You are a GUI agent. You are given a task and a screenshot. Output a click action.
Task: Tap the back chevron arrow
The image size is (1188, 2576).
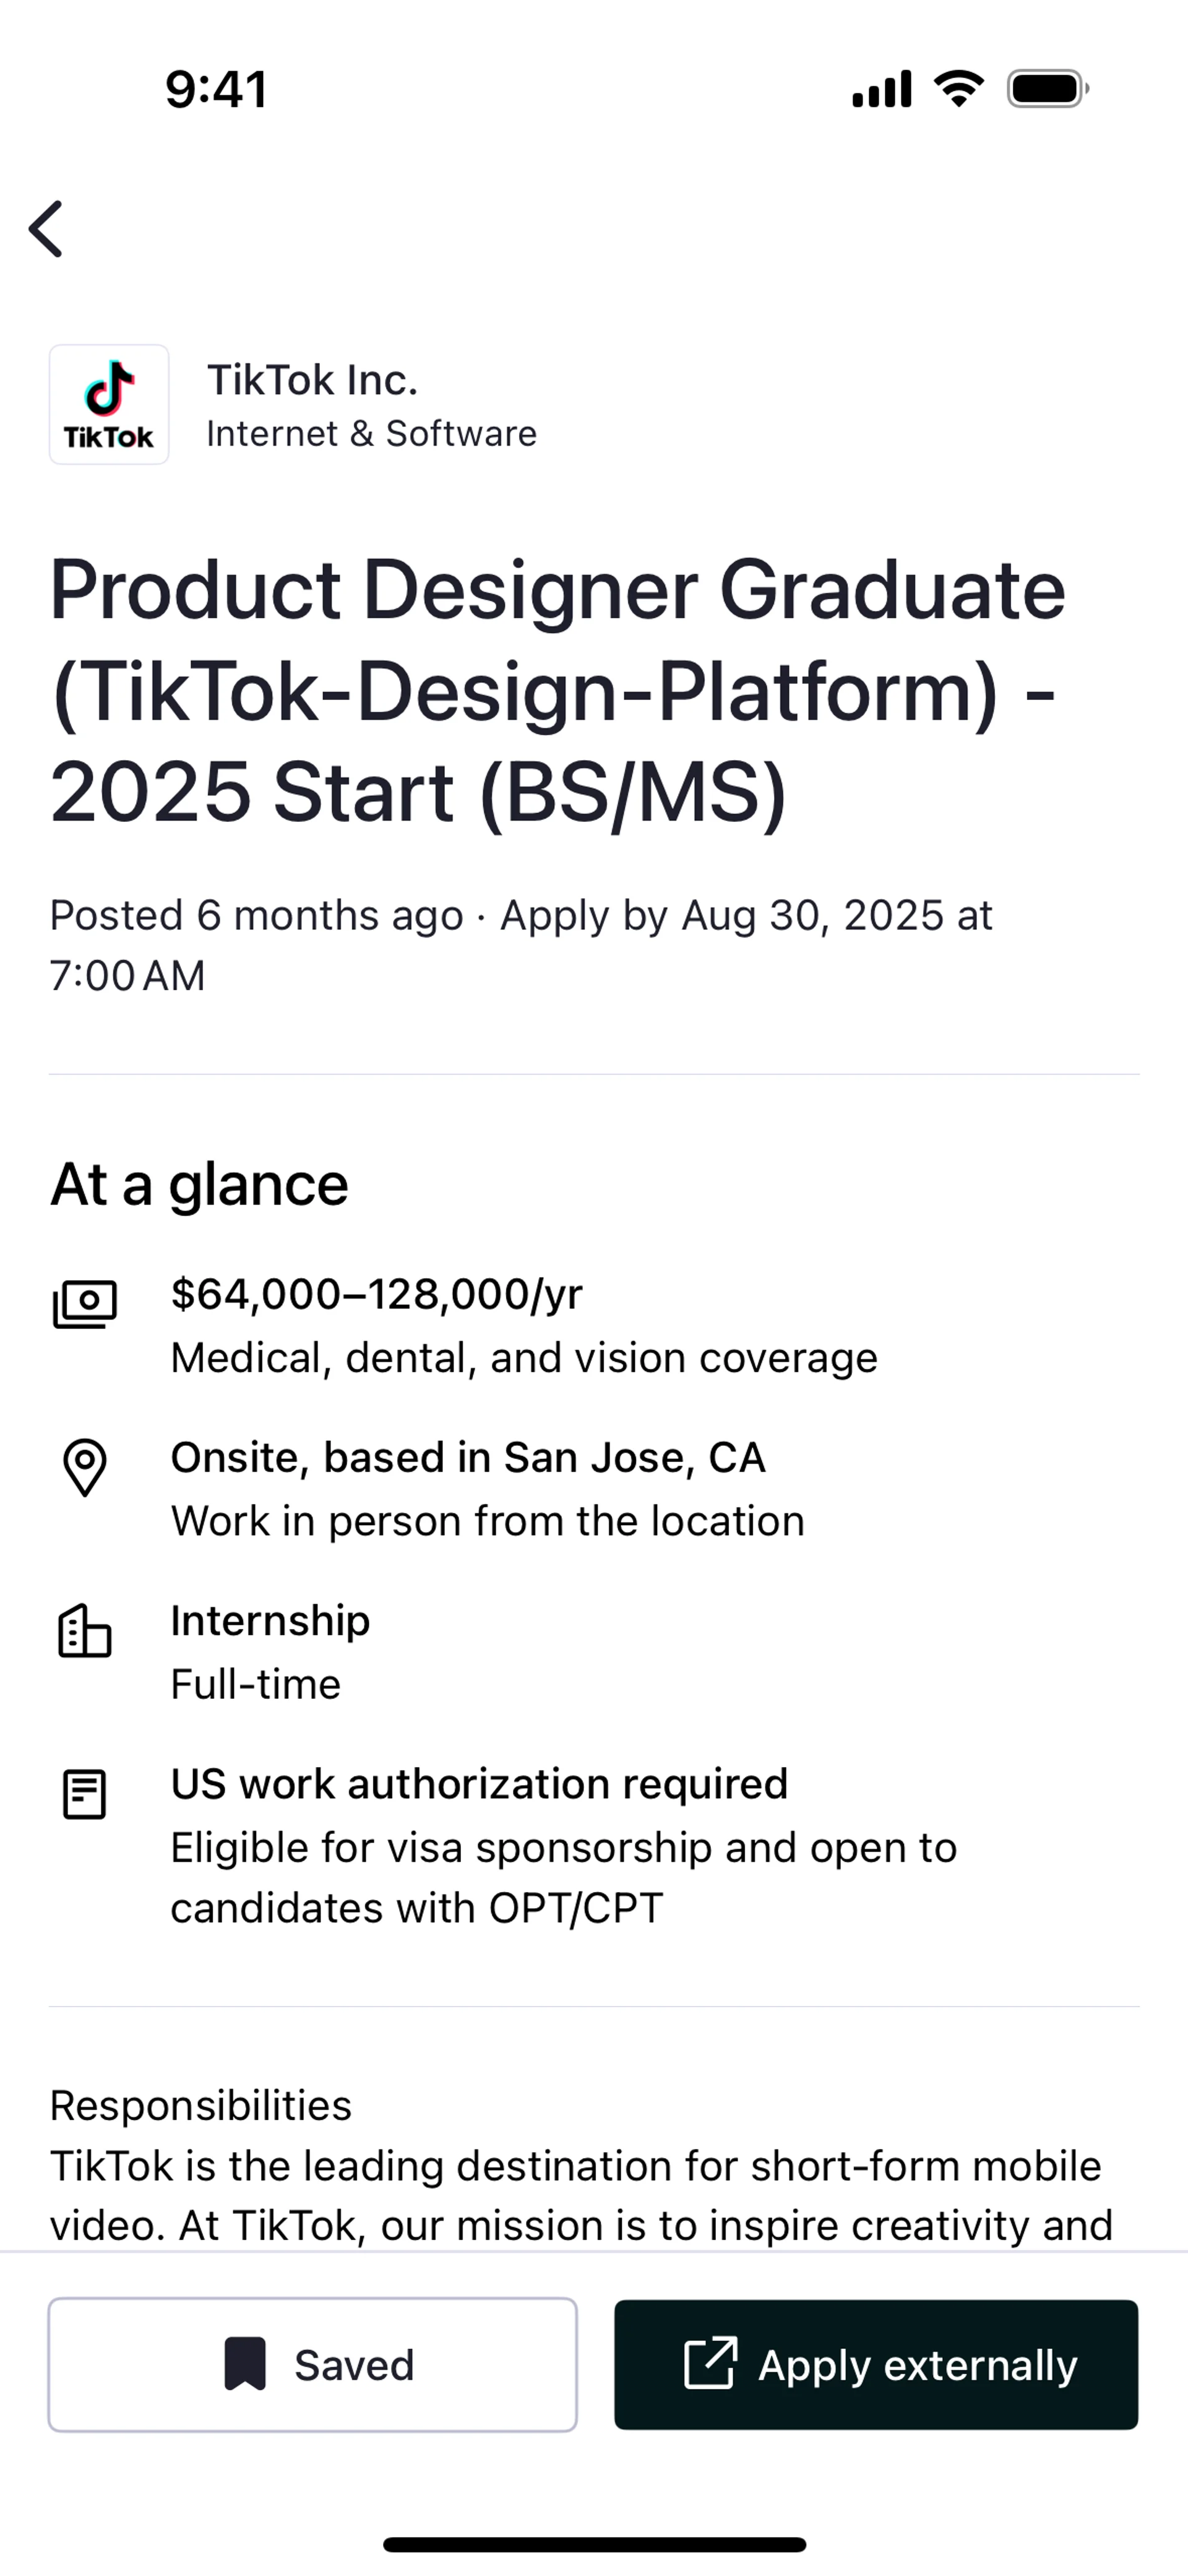47,229
